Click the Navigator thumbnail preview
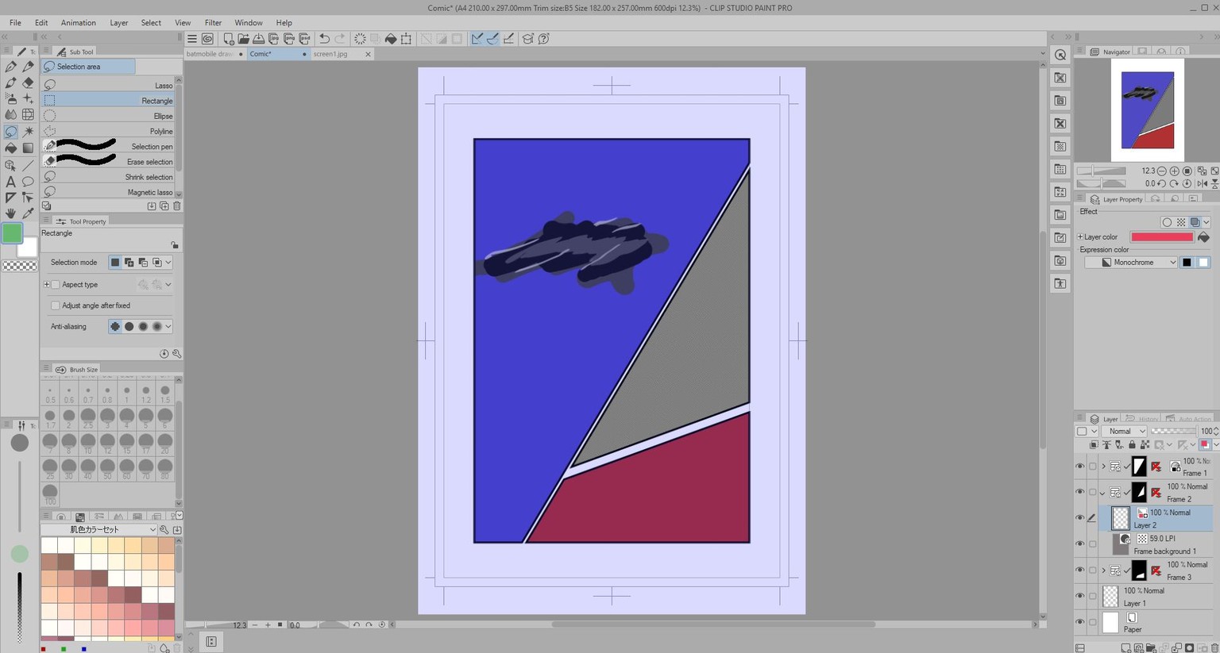Viewport: 1220px width, 653px height. click(x=1148, y=110)
